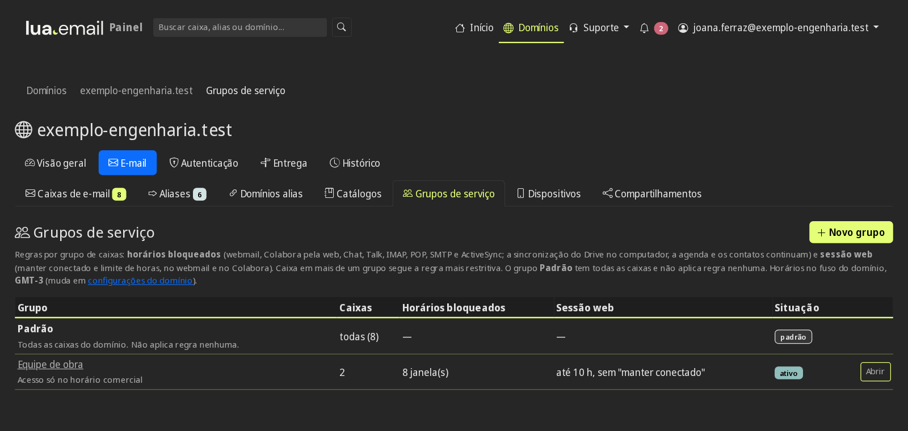Viewport: 908px width, 431px height.
Task: Click the lua.email logo
Action: pos(65,28)
